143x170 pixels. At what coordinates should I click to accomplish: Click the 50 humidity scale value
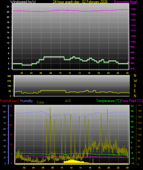point(5,135)
